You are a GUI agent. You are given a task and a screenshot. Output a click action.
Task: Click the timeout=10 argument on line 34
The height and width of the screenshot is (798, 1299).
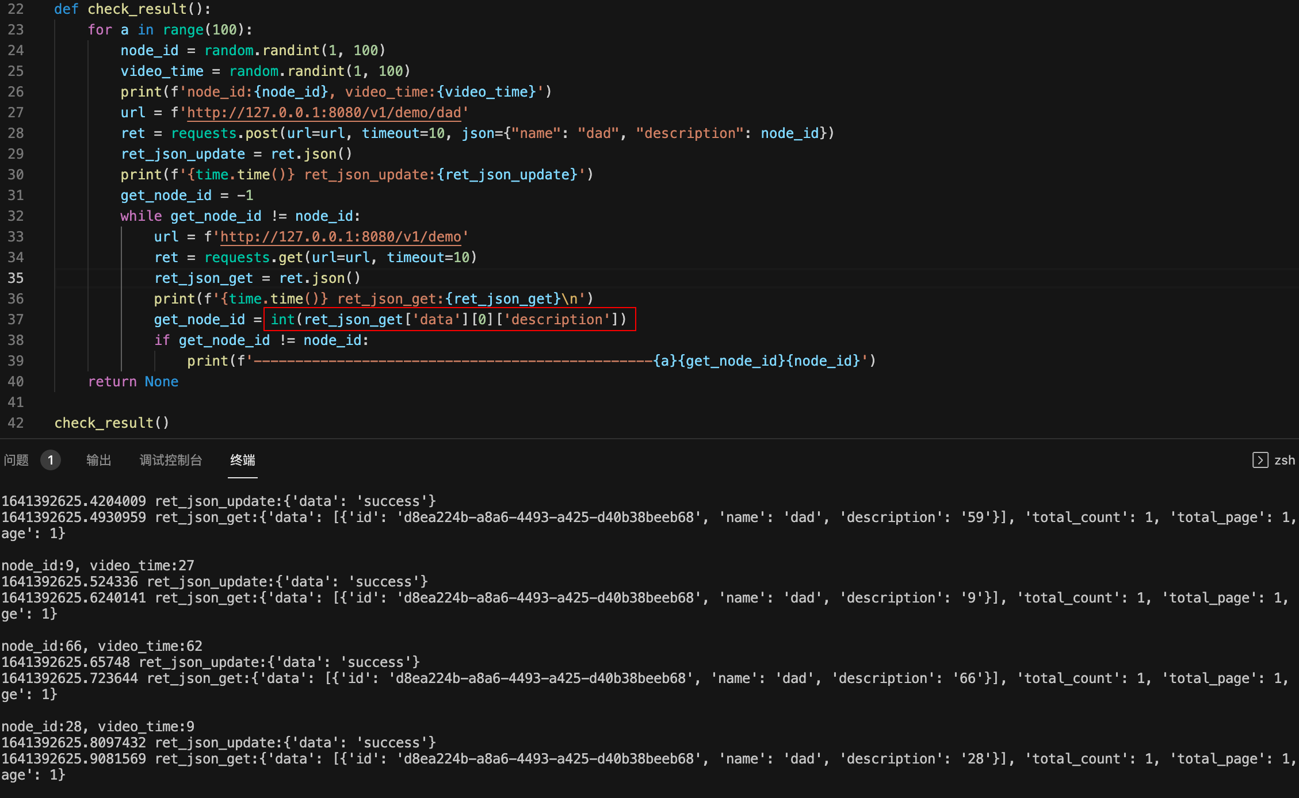click(x=429, y=257)
